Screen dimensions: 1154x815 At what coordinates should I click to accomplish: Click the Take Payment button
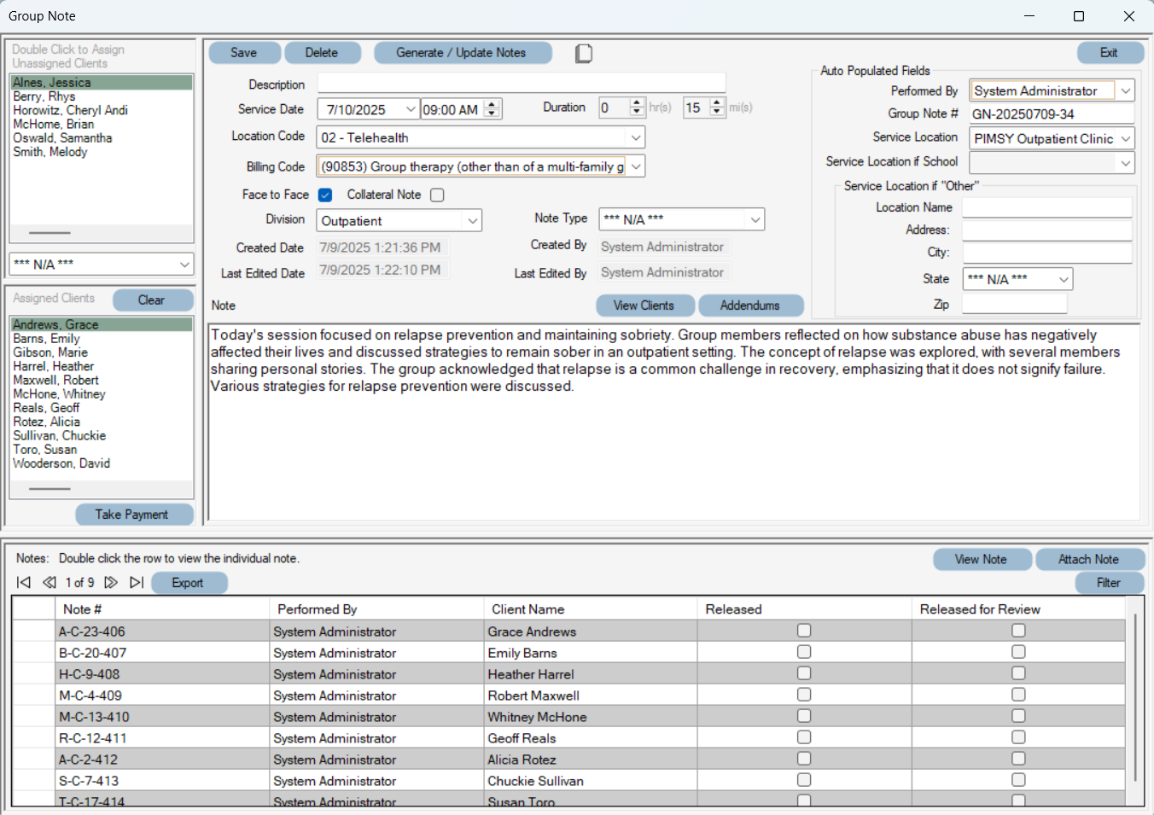point(134,514)
